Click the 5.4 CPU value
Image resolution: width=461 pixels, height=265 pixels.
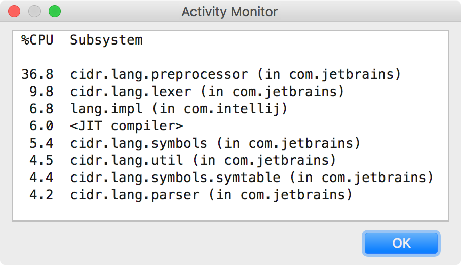pyautogui.click(x=42, y=143)
